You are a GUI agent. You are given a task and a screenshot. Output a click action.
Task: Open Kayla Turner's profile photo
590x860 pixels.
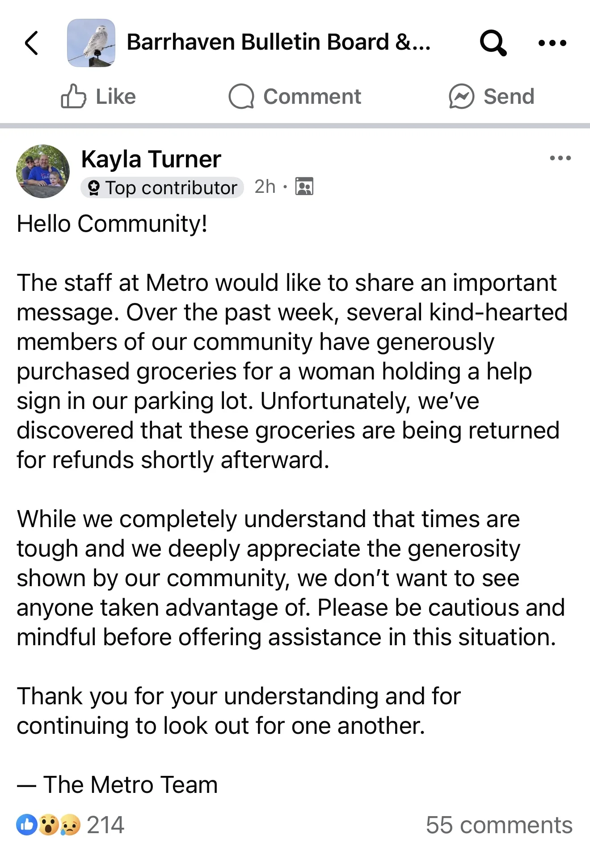pyautogui.click(x=43, y=171)
